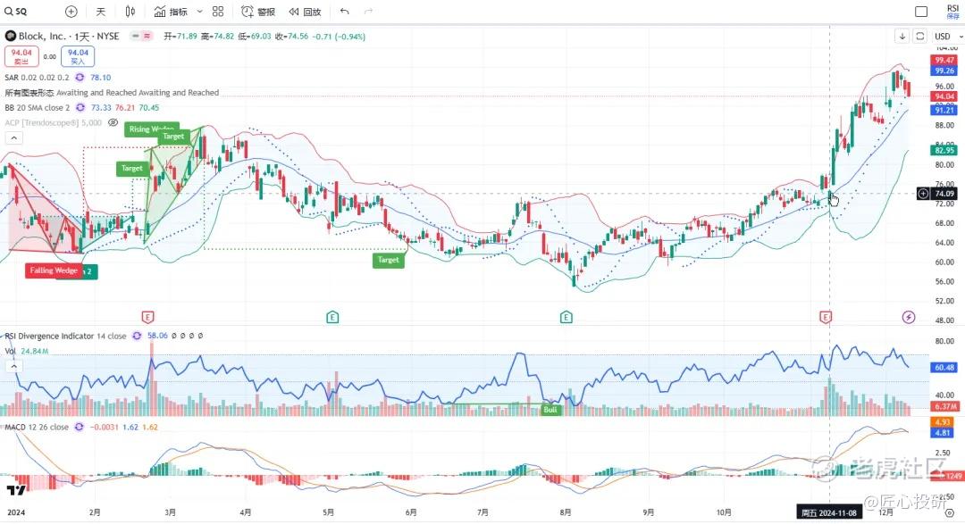Open indicator templates grid icon
The height and width of the screenshot is (524, 965).
218,12
